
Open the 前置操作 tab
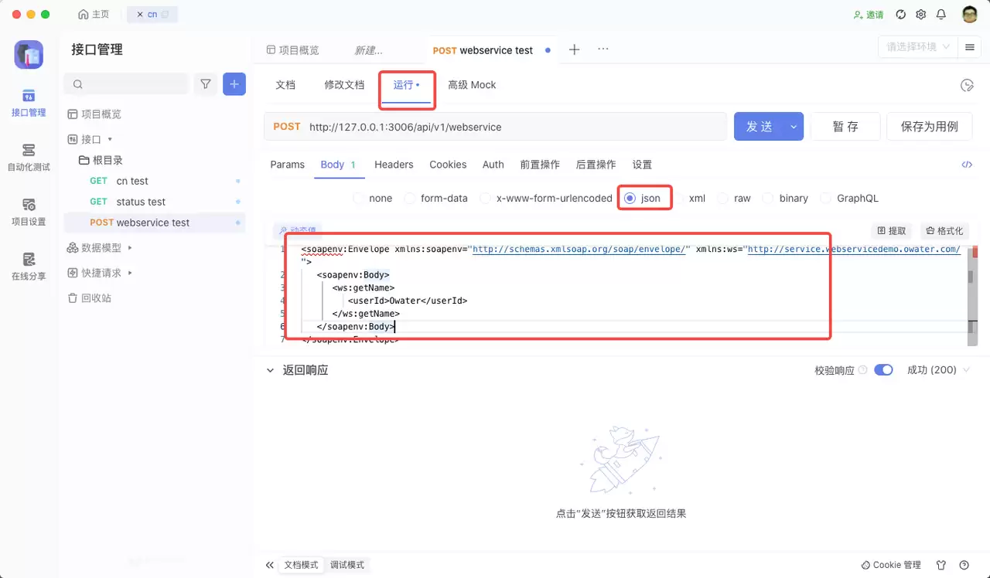(x=540, y=165)
